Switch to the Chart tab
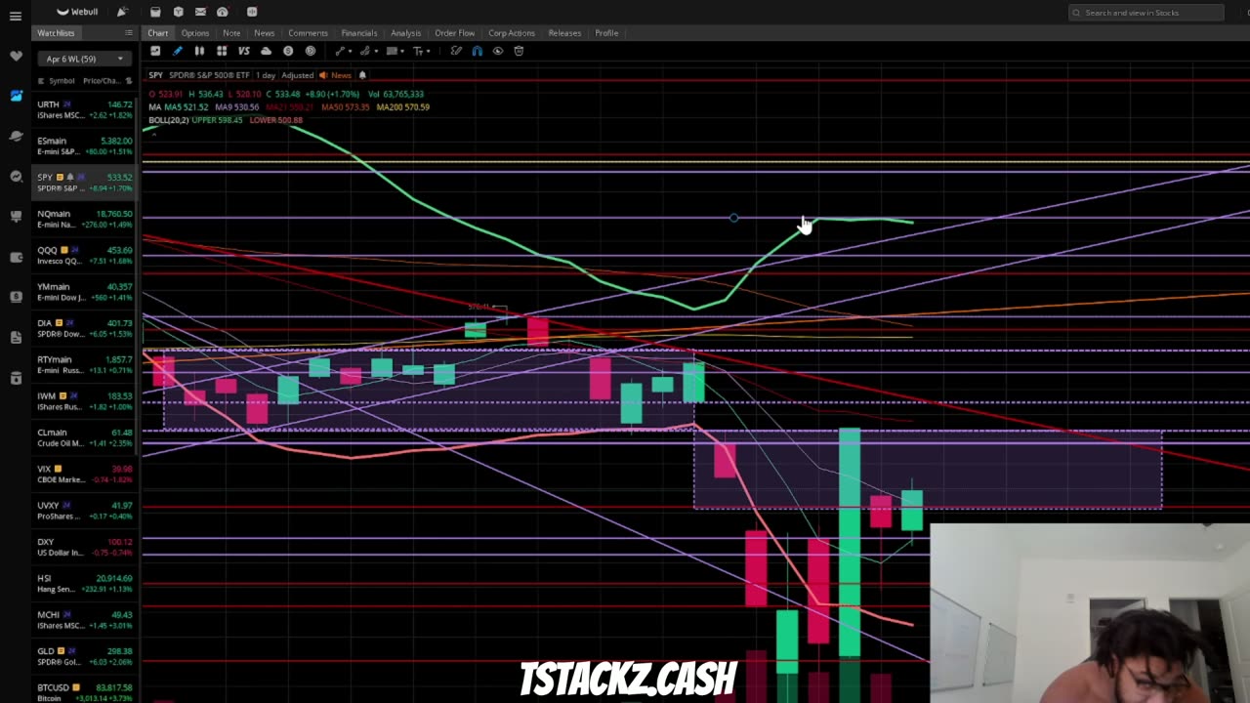Viewport: 1250px width, 703px height. (x=157, y=33)
